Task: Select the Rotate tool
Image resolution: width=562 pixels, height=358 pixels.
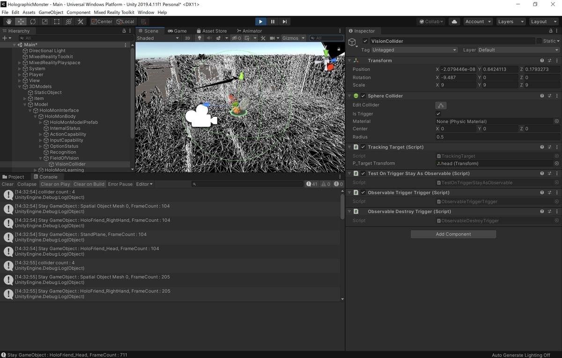Action: tap(32, 21)
